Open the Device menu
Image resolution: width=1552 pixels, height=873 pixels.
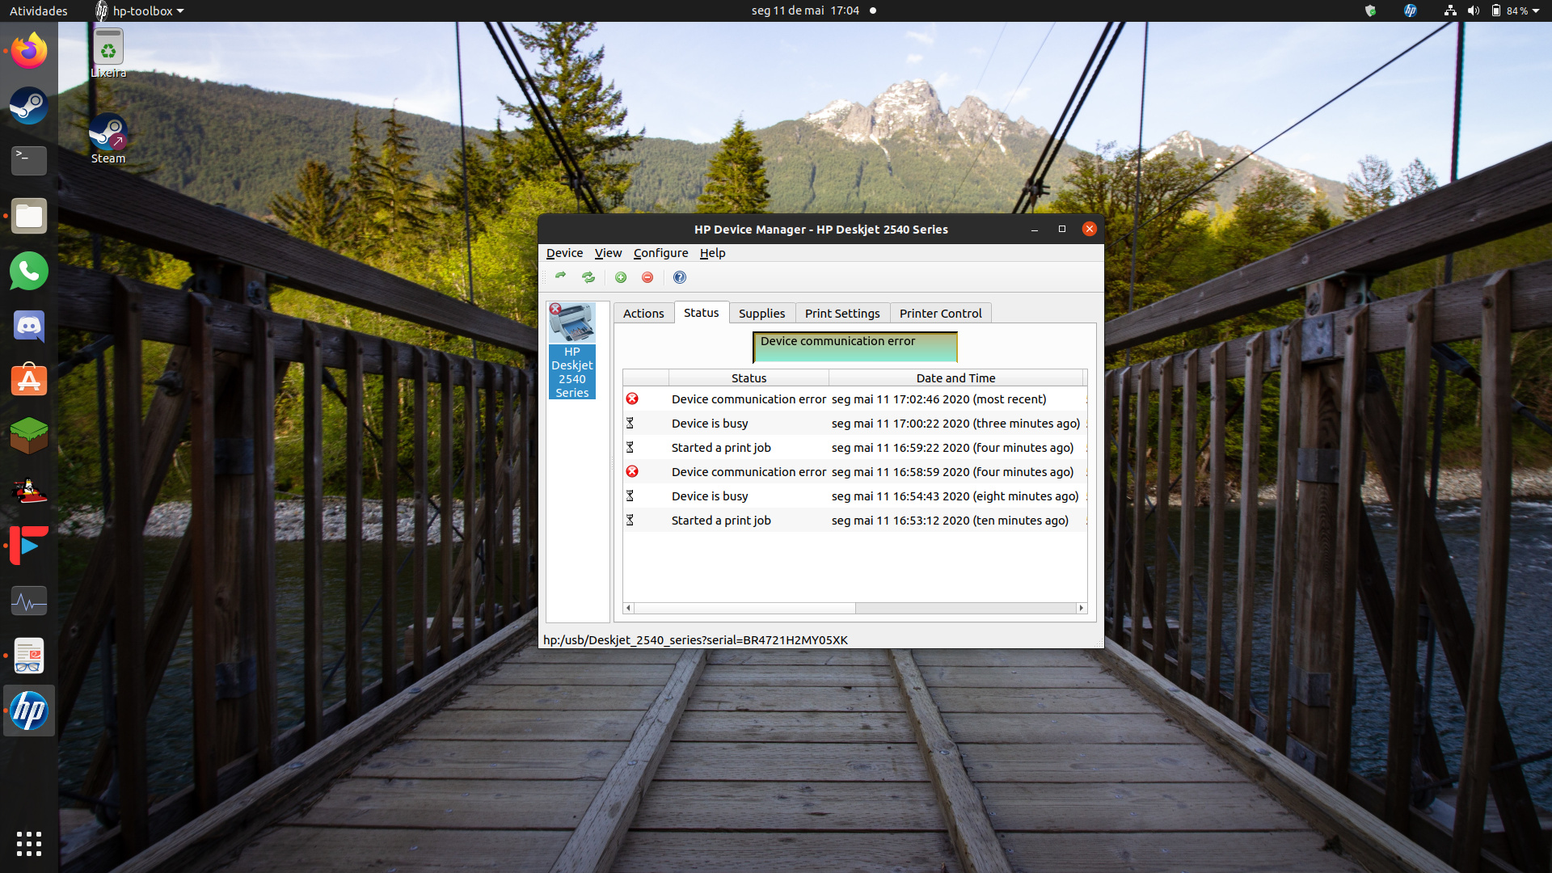[564, 253]
